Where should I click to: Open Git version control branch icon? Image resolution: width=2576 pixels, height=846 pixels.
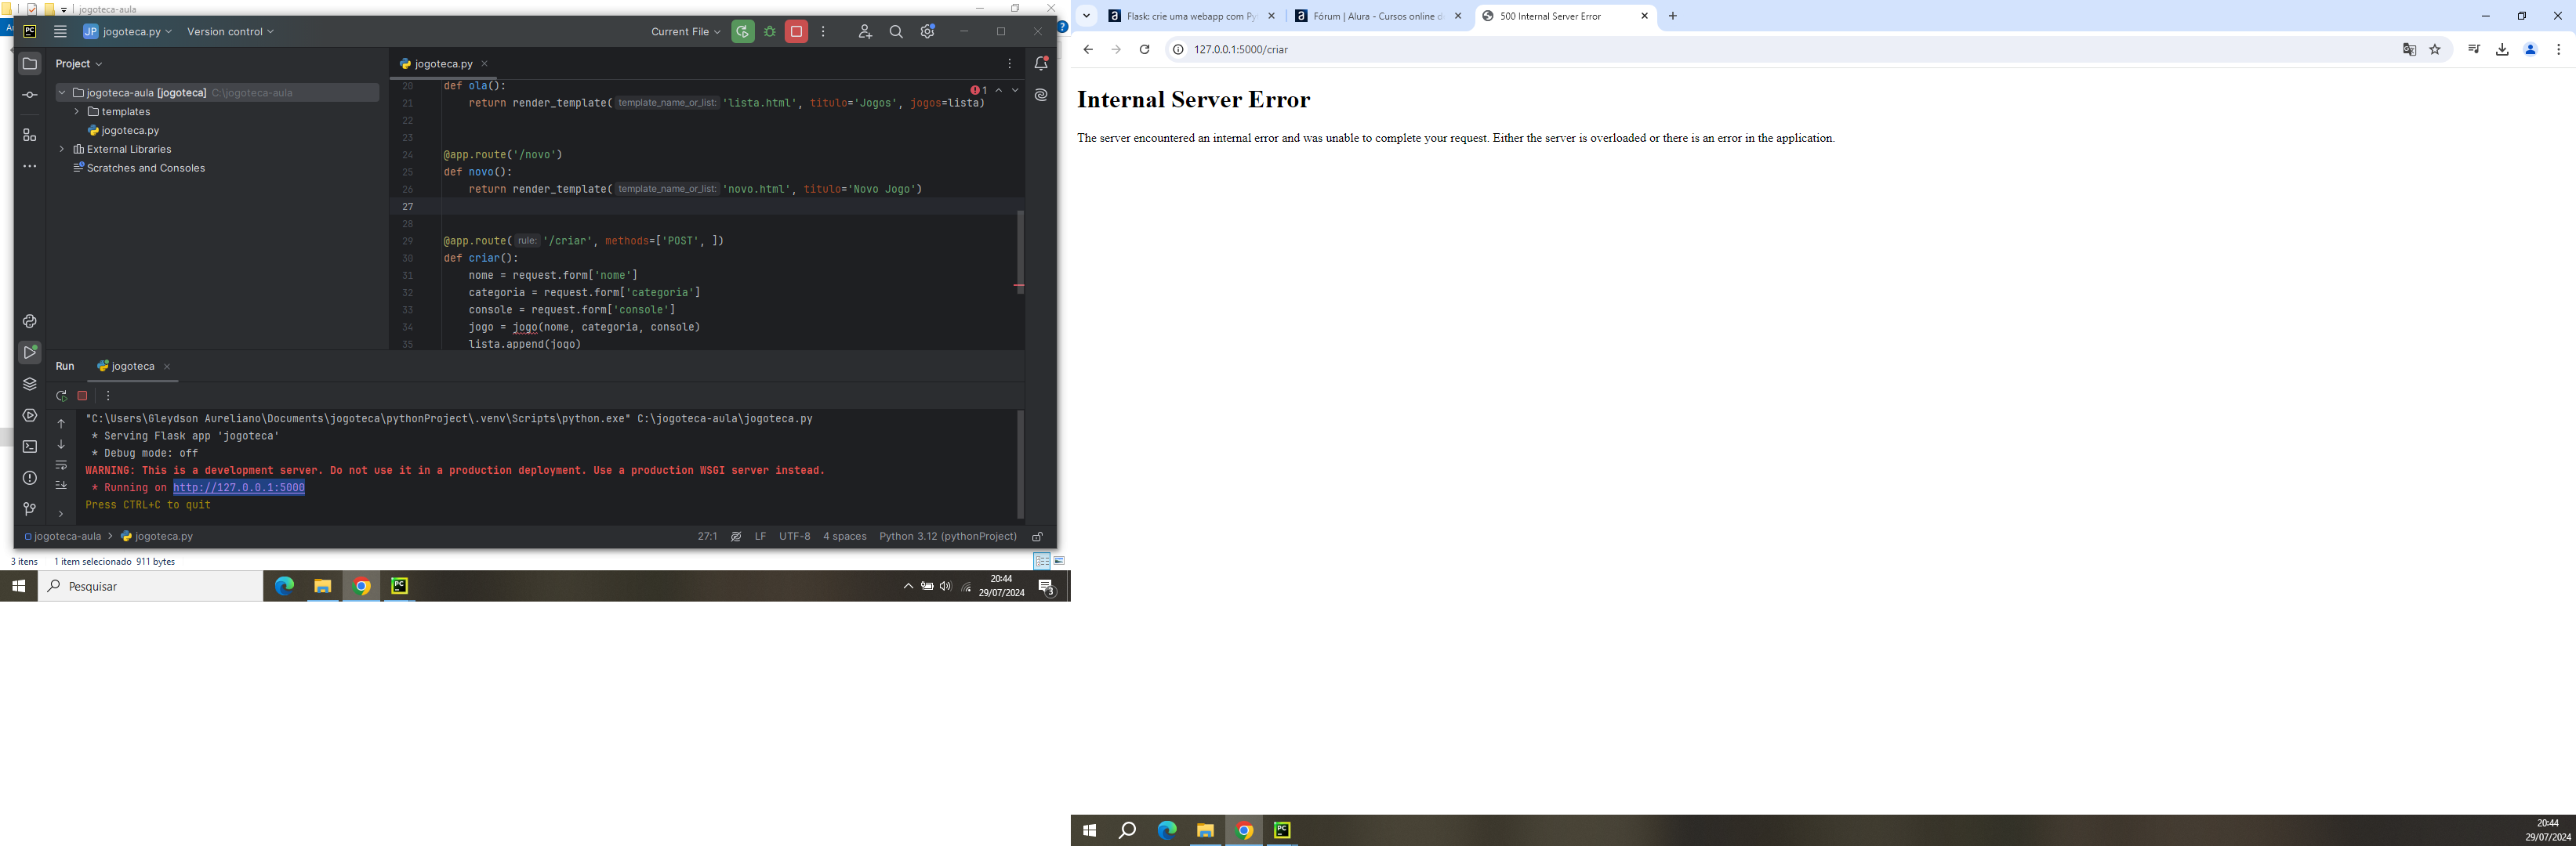click(x=30, y=509)
